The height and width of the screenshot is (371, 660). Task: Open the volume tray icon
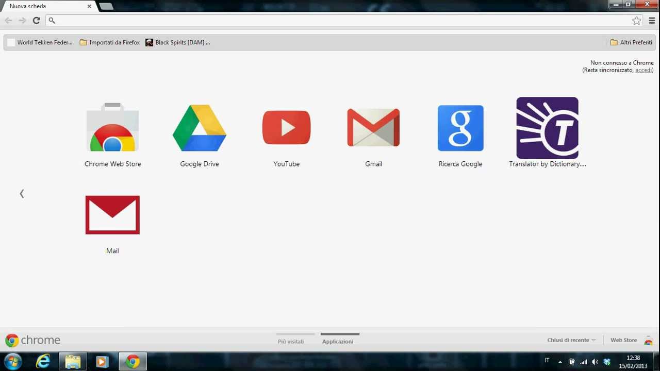tap(595, 362)
